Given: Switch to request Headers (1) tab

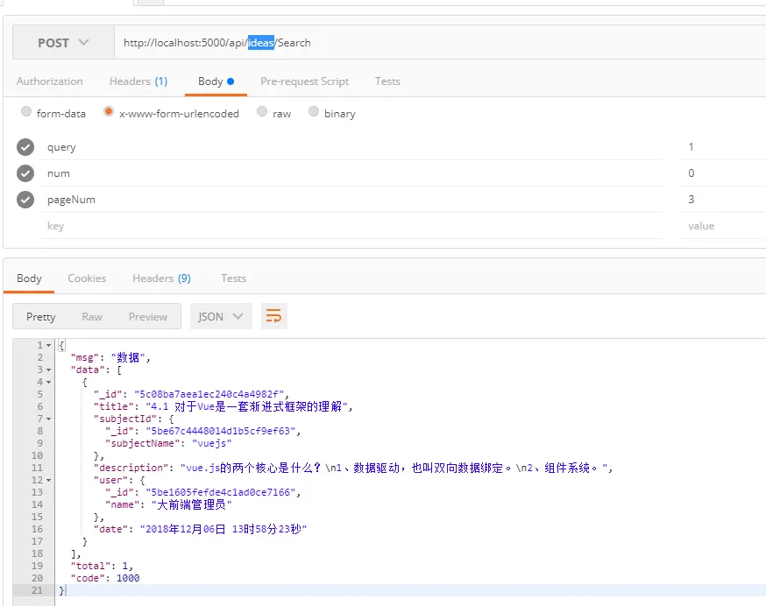Looking at the screenshot, I should pos(138,81).
